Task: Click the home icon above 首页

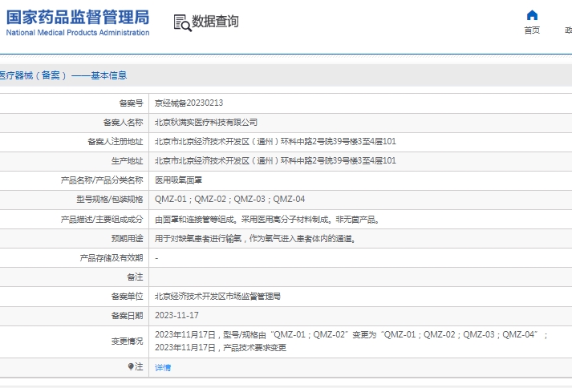Action: pyautogui.click(x=532, y=15)
